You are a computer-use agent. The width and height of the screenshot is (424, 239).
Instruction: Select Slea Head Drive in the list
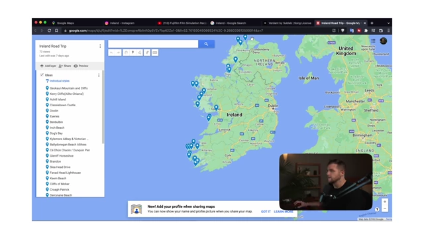pyautogui.click(x=60, y=167)
